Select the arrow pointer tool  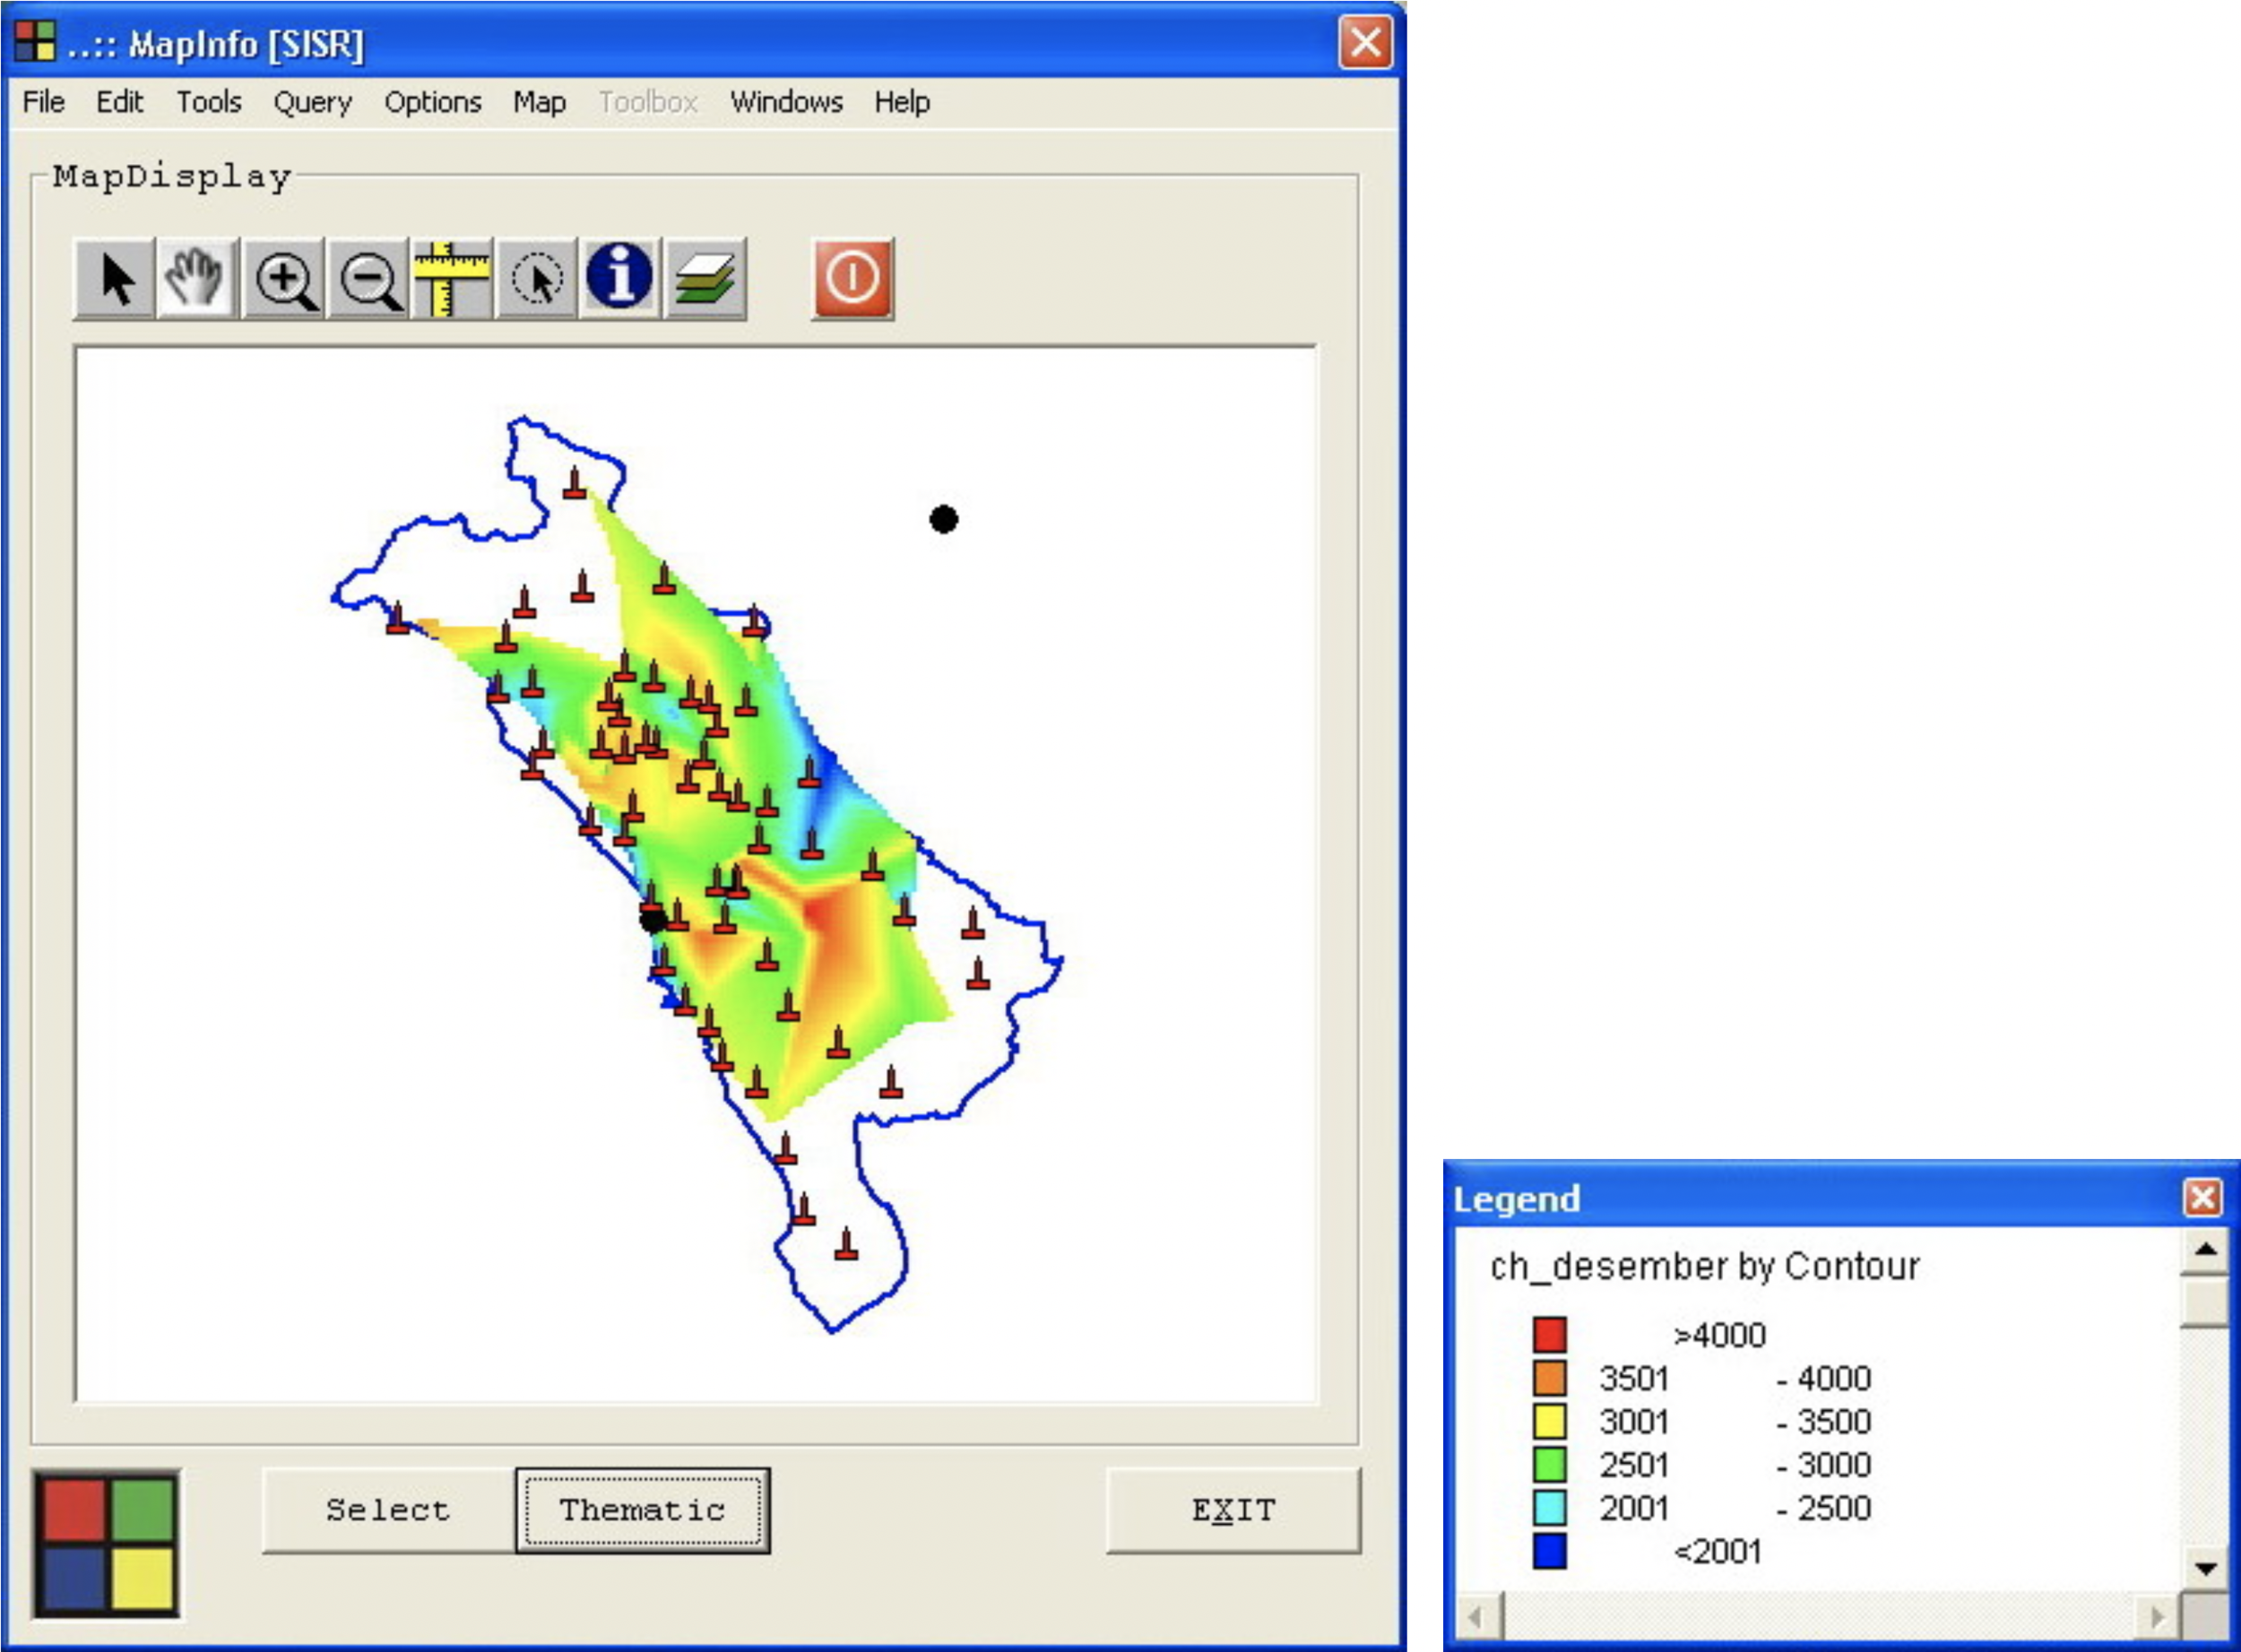coord(116,279)
